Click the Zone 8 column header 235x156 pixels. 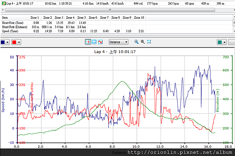(116, 18)
